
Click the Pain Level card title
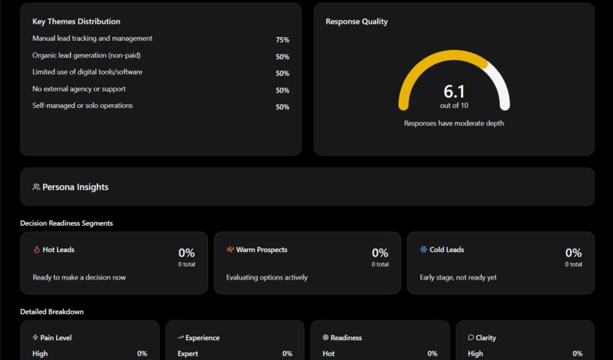[x=56, y=338]
